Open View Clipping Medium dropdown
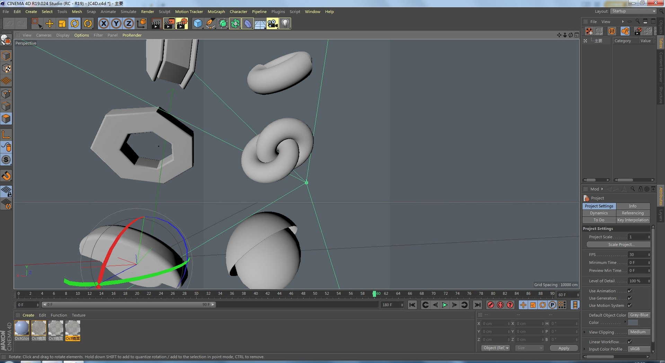Image resolution: width=665 pixels, height=363 pixels. 639,332
